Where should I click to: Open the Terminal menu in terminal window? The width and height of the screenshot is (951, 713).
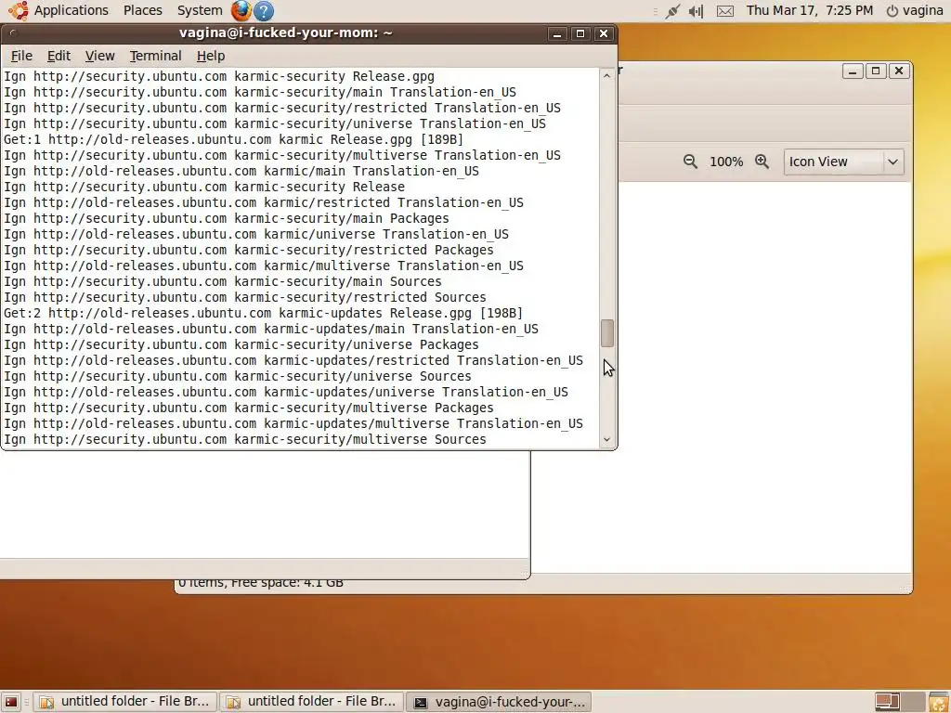coord(155,56)
